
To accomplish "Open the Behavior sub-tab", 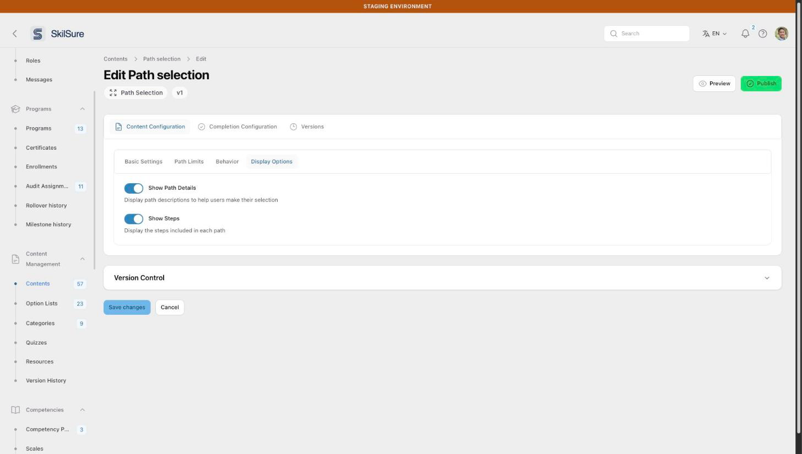I will pyautogui.click(x=227, y=162).
